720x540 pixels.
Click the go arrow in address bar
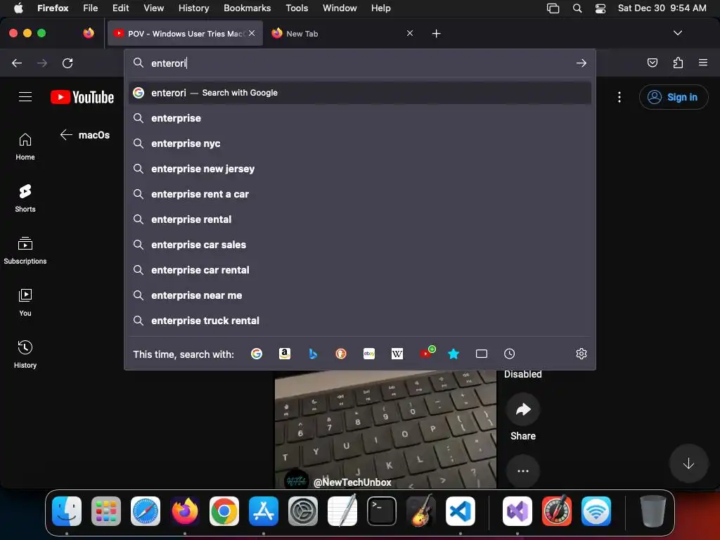(x=581, y=63)
